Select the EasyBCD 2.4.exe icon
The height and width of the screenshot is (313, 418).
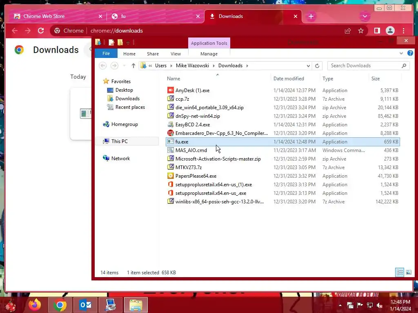click(170, 125)
